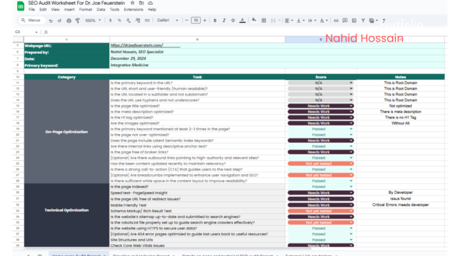Toggle strikethrough formatting
Screen dimensions: 456x256
click(x=233, y=21)
